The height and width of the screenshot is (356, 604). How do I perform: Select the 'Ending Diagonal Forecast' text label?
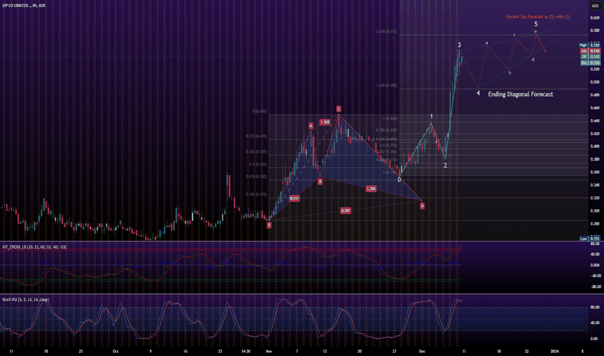coord(520,94)
